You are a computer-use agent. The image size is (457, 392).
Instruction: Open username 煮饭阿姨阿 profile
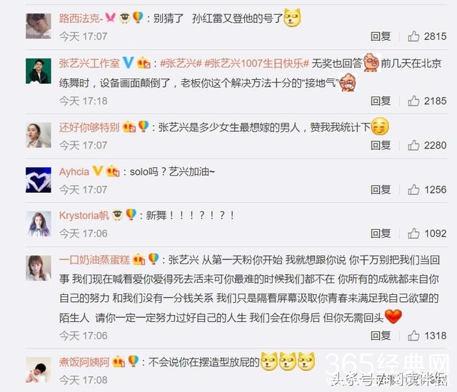[84, 362]
